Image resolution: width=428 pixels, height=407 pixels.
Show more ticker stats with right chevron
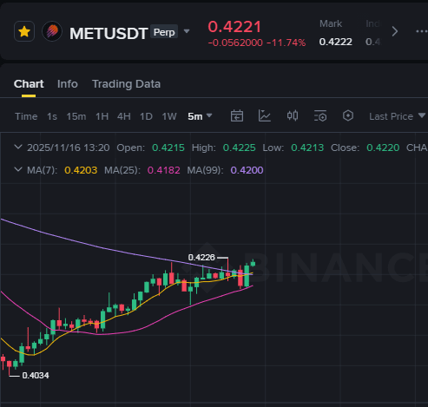point(395,31)
